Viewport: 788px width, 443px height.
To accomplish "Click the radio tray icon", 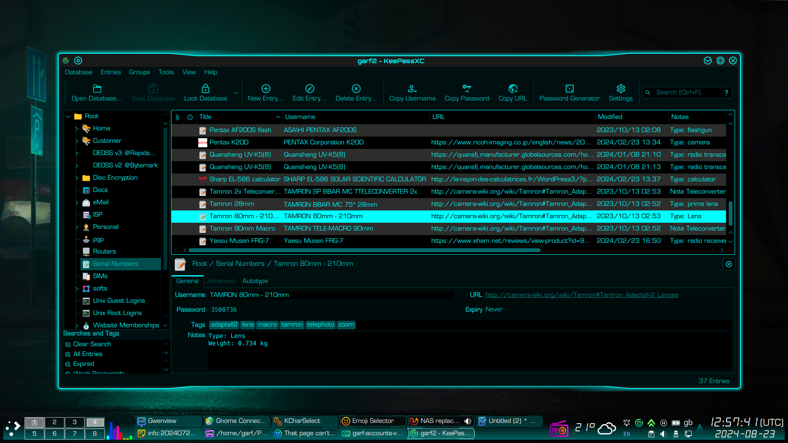I will tap(559, 429).
